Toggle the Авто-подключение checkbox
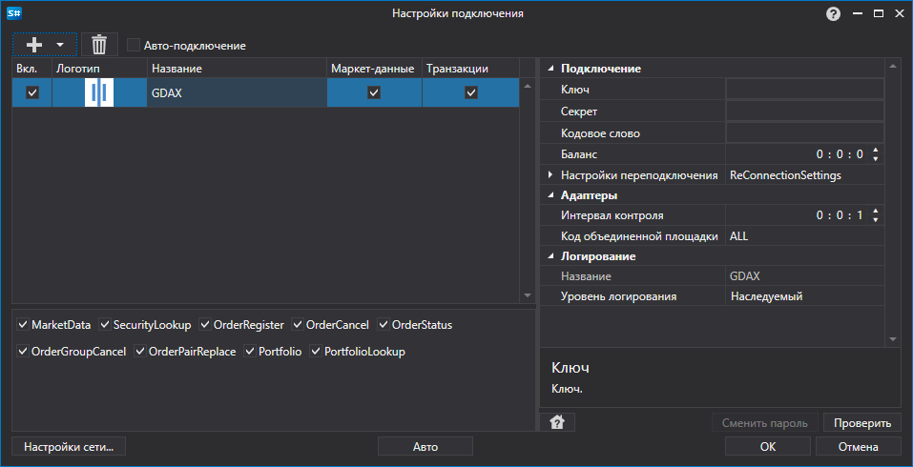Screen dimensions: 913x467 point(134,46)
